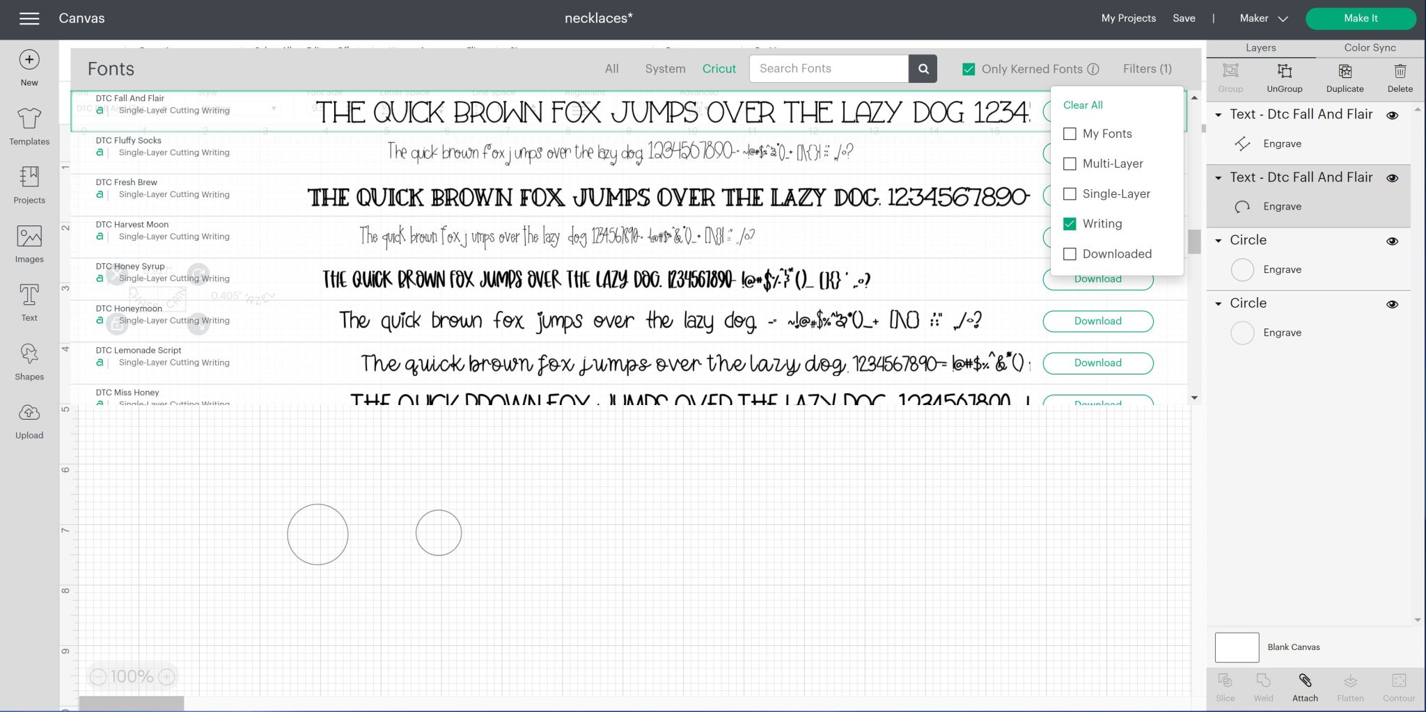Uncheck the Writing filter
Viewport: 1426px width, 712px height.
(1070, 223)
